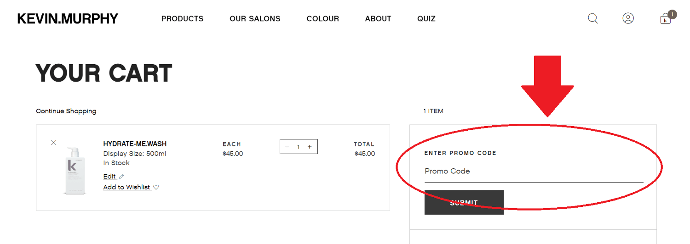Viewport: 690px width, 244px height.
Task: Select the About menu item
Action: pyautogui.click(x=378, y=19)
